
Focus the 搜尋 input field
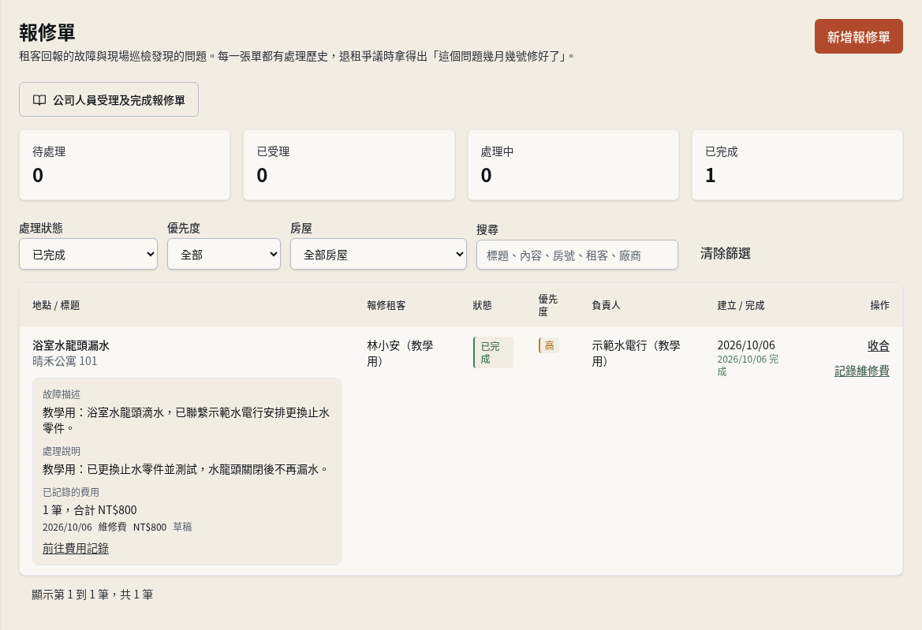(x=577, y=255)
